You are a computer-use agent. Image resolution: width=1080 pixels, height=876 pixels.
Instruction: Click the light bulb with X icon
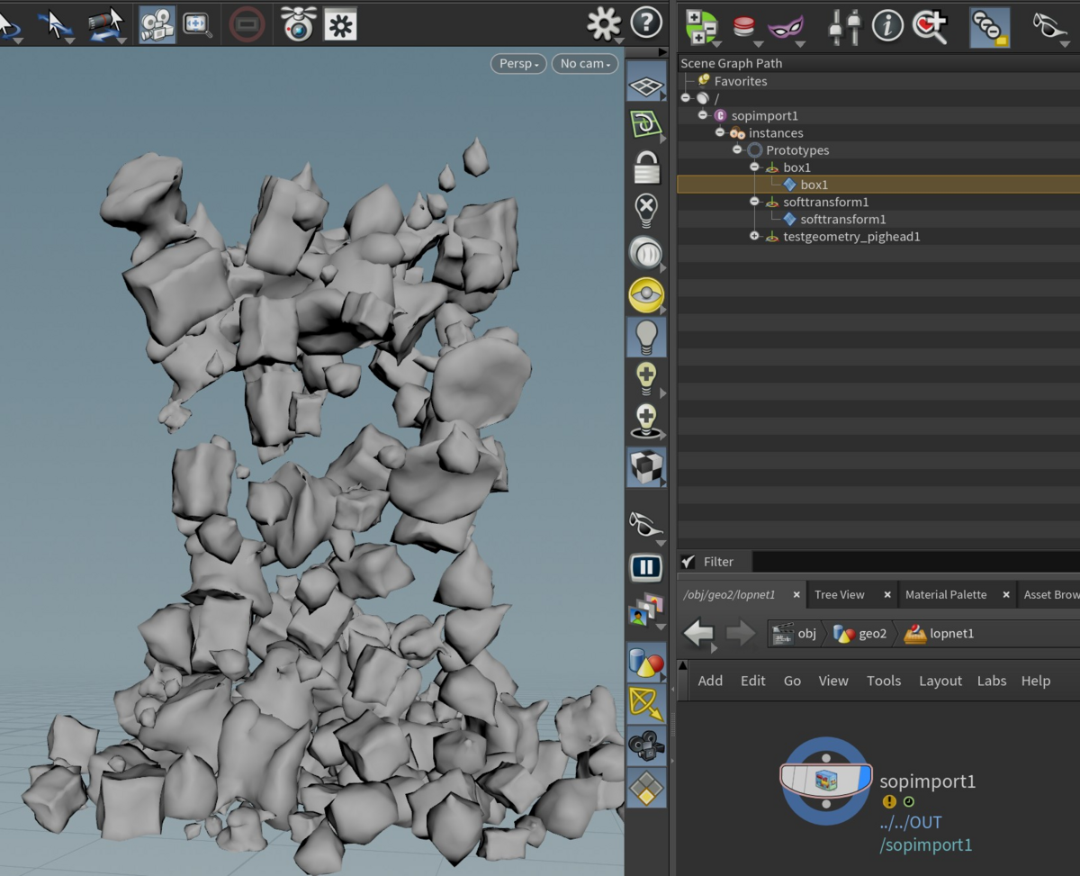pyautogui.click(x=646, y=211)
